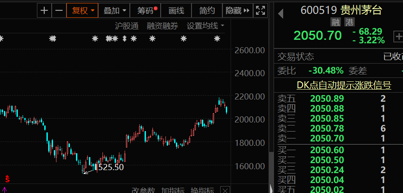Click the 融资融券 label
The height and width of the screenshot is (193, 403).
(x=162, y=26)
